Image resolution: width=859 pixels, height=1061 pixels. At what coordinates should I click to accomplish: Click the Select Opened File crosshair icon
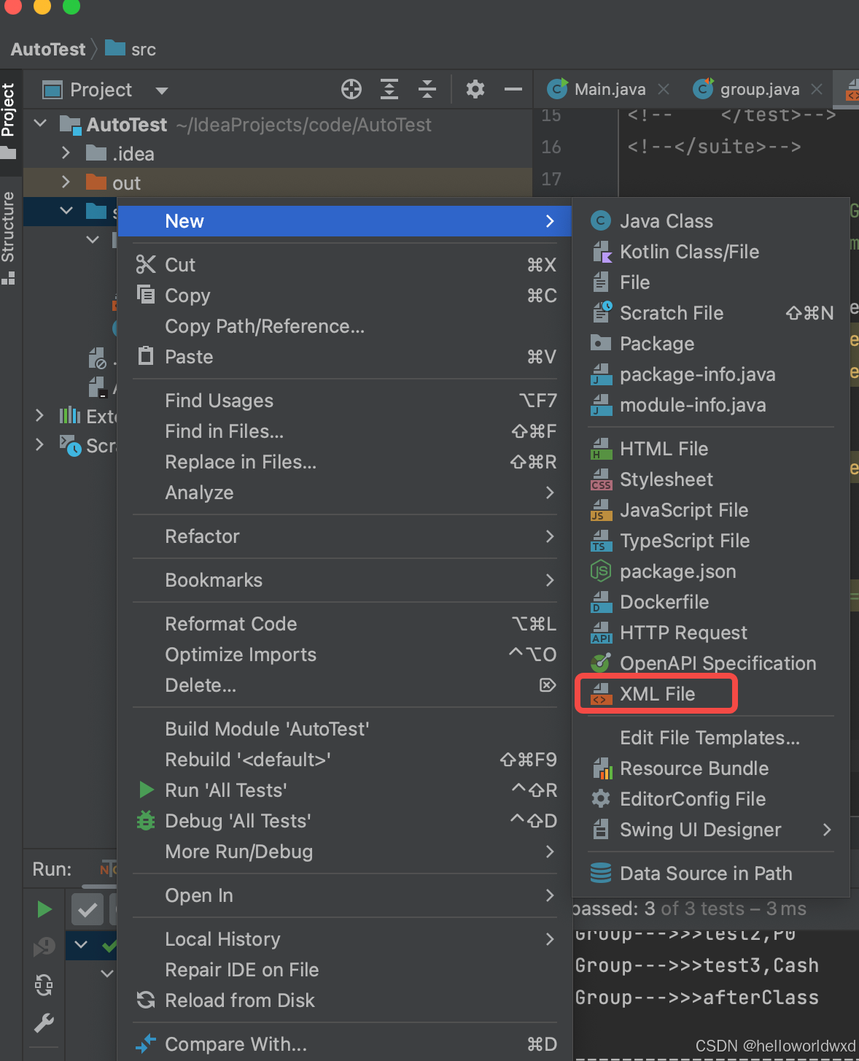coord(351,90)
